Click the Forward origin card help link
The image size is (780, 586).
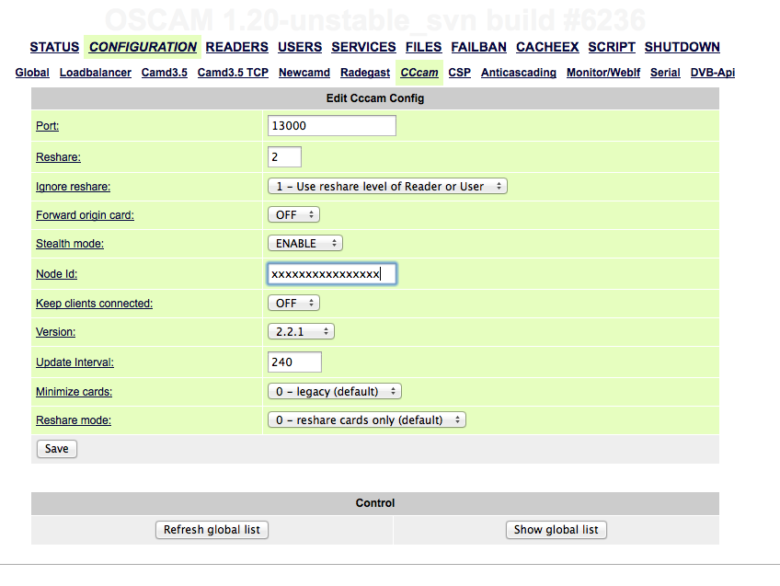(x=85, y=215)
